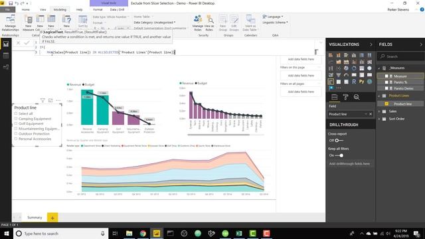Open Data view from the left sidebar

point(6,56)
